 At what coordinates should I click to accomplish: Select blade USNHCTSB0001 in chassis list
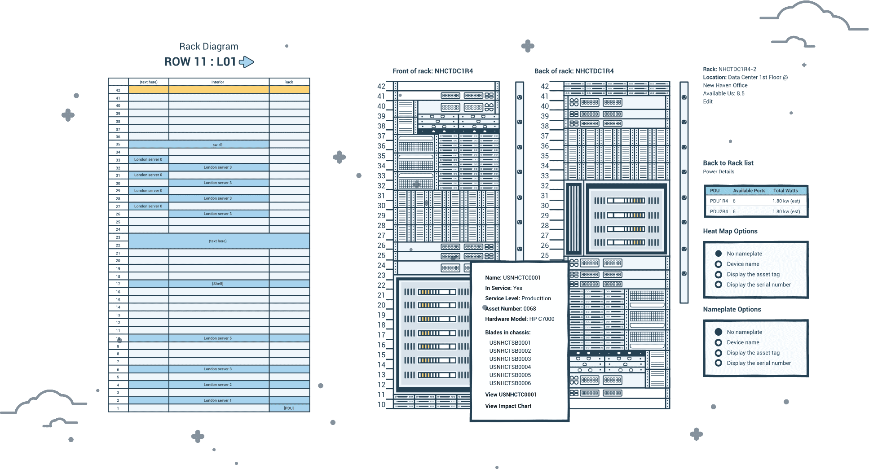[510, 342]
